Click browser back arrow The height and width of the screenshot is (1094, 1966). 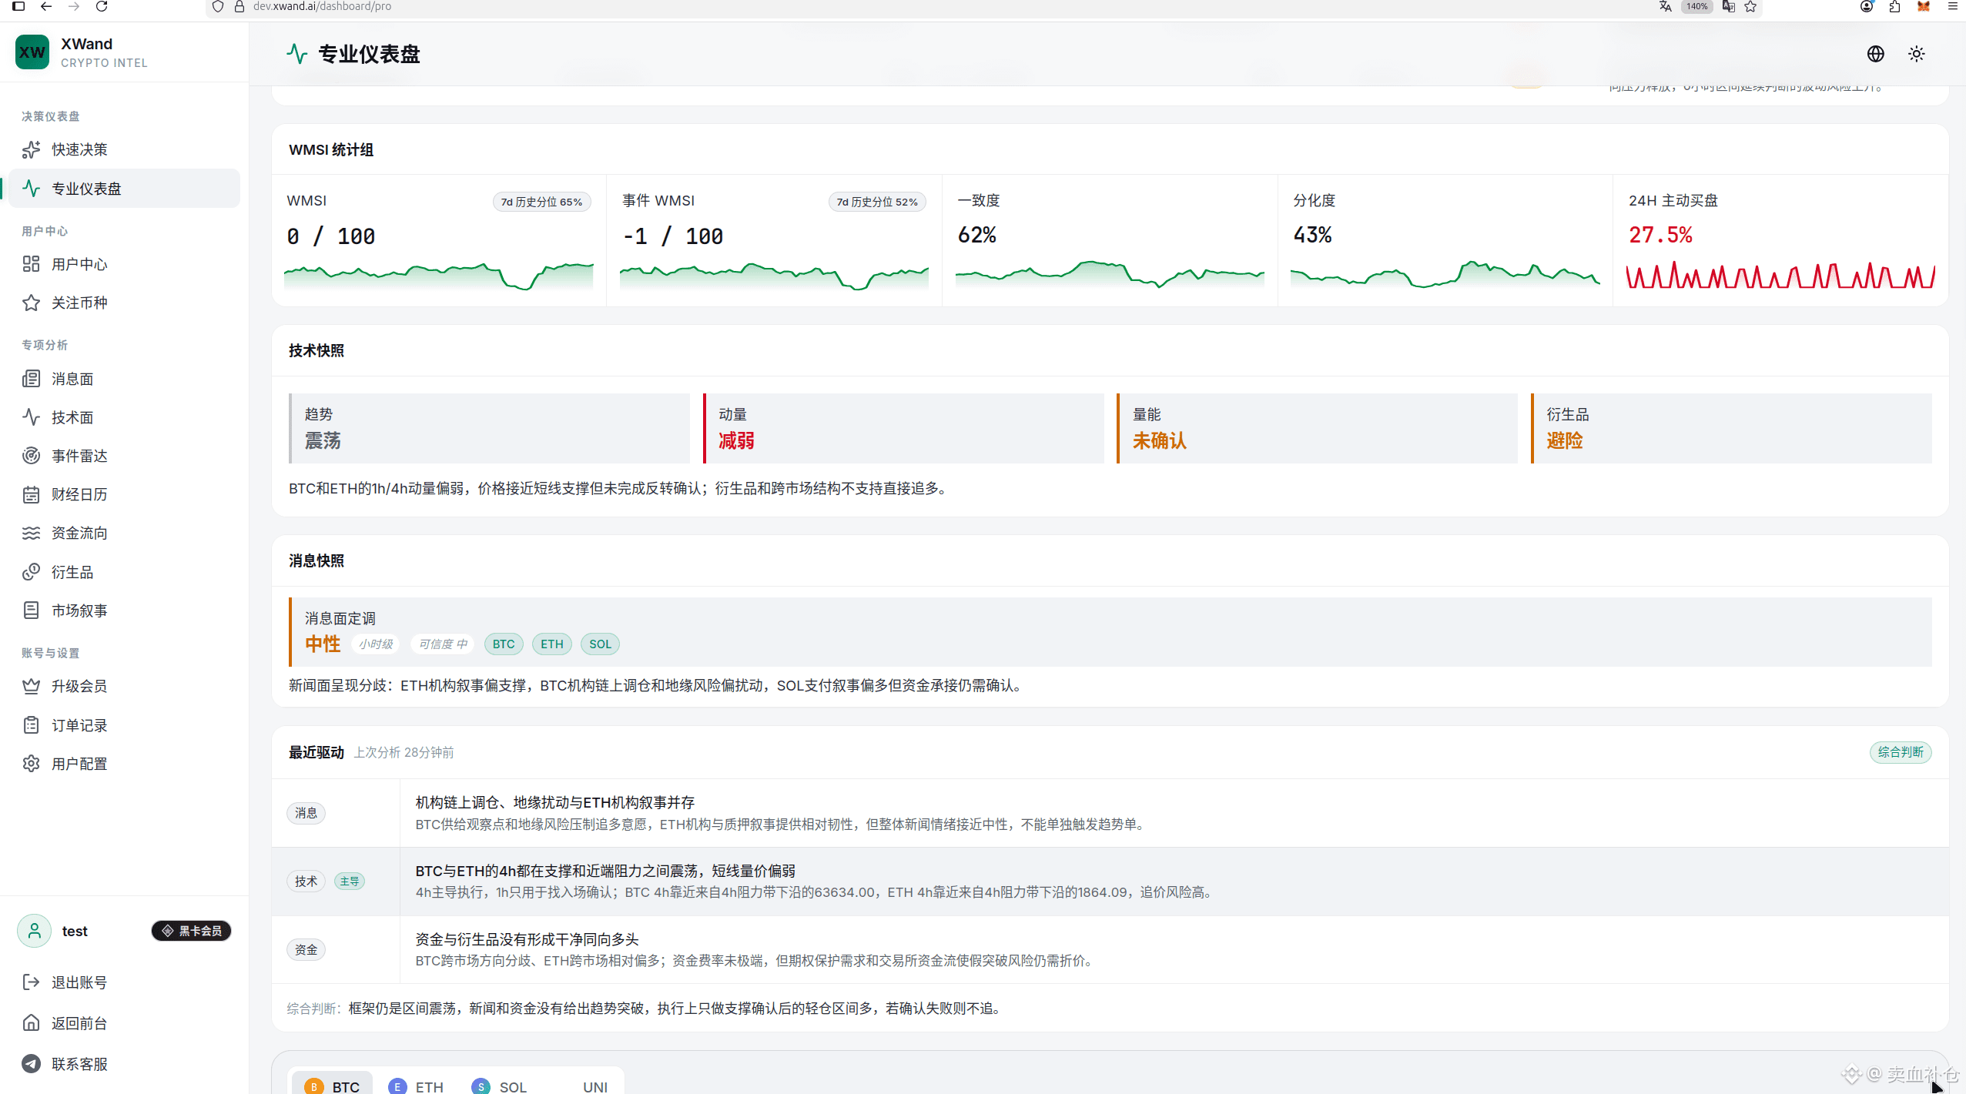click(x=46, y=6)
